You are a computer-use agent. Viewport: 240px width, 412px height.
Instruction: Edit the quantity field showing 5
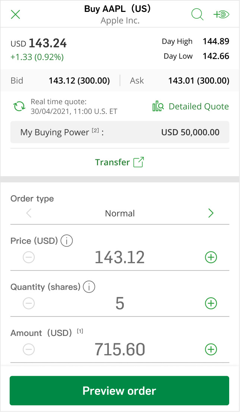point(120,303)
